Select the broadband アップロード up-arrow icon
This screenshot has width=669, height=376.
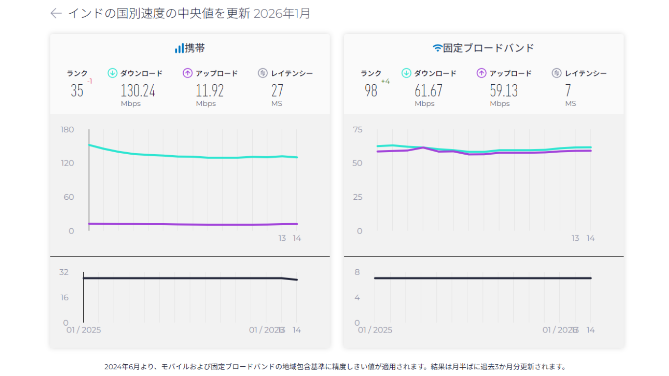(481, 73)
